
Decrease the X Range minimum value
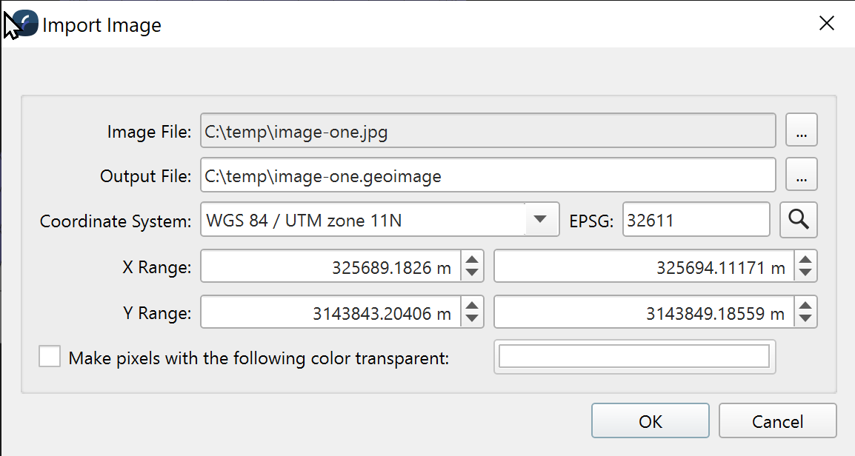pyautogui.click(x=472, y=273)
